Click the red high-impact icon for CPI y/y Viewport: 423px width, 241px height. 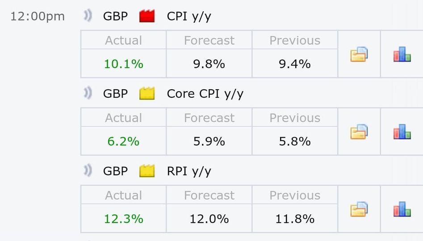tap(147, 16)
